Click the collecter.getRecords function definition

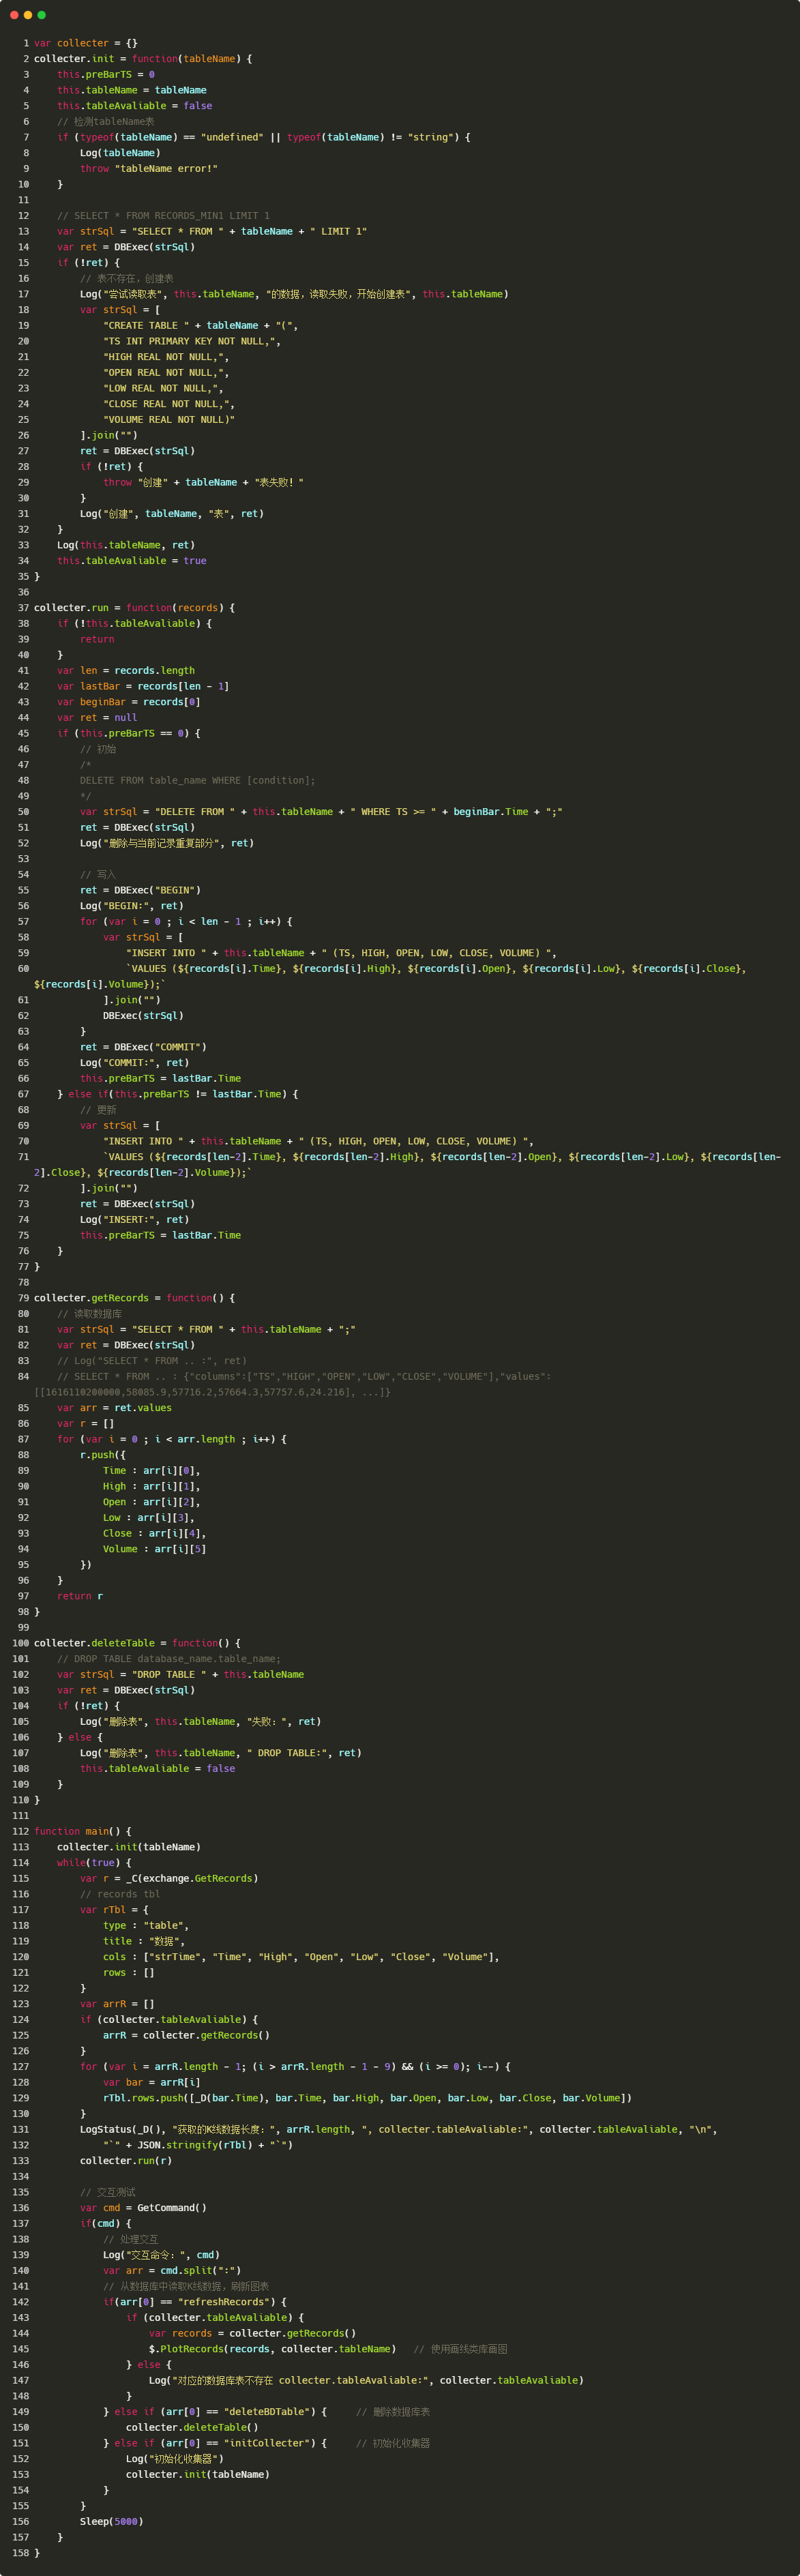(x=91, y=1298)
